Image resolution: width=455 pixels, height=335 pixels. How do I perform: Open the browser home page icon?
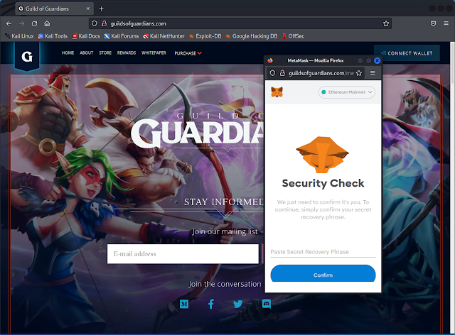coord(47,23)
